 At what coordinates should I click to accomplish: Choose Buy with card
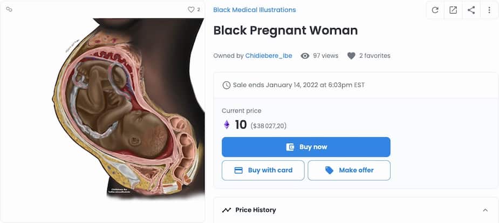263,170
